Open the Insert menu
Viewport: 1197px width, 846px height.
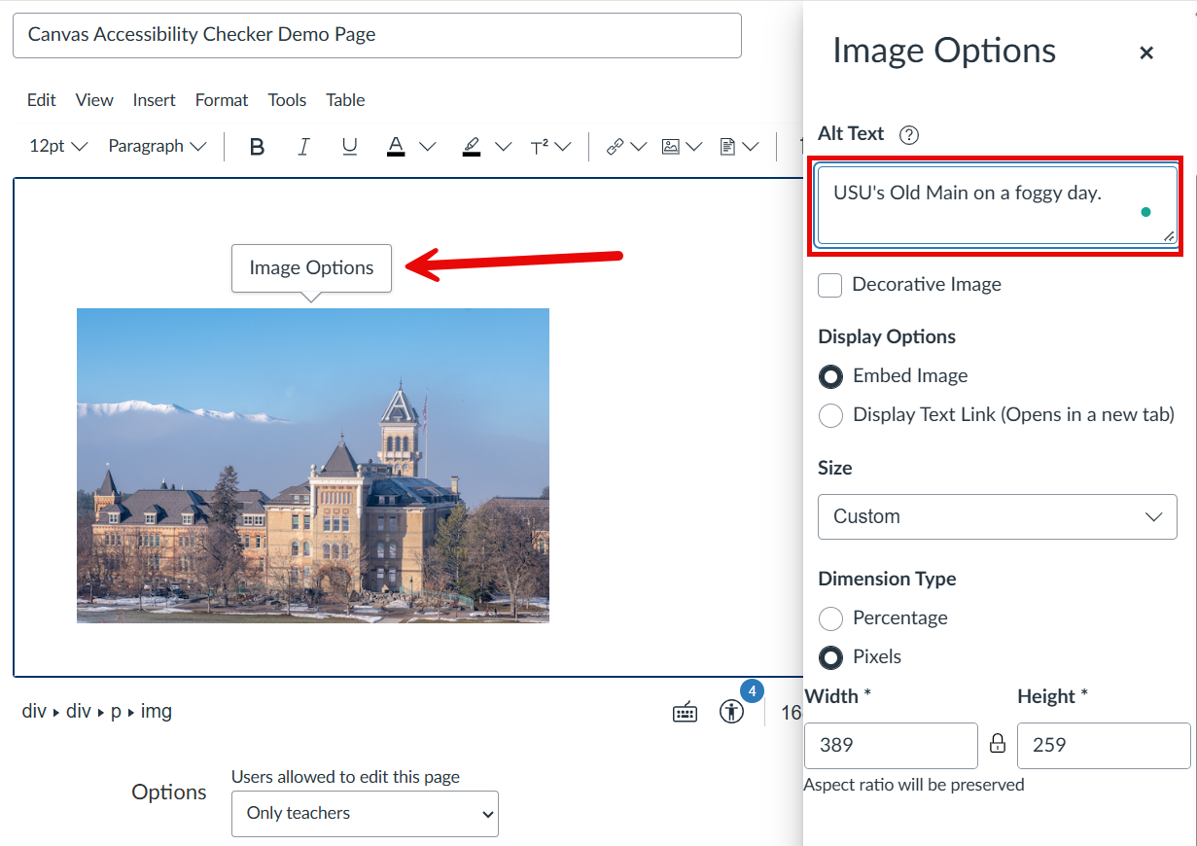tap(155, 100)
